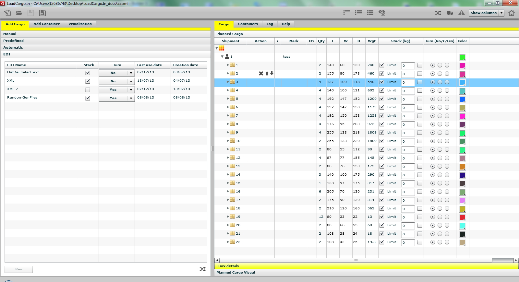Enable the Stack checkbox for XML 2

point(88,90)
